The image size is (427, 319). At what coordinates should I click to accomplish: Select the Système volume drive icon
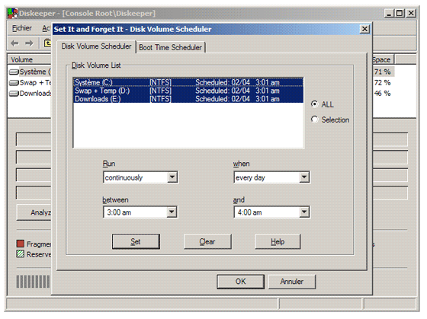pos(14,72)
